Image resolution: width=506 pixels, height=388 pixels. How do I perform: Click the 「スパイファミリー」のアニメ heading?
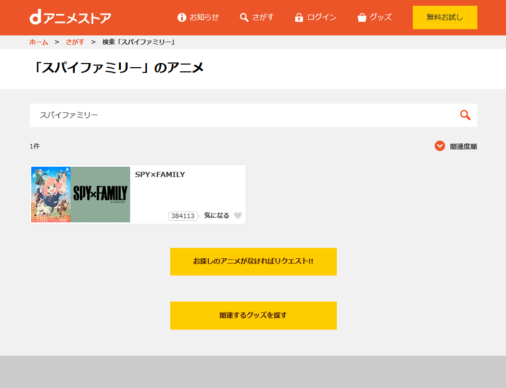(x=118, y=68)
